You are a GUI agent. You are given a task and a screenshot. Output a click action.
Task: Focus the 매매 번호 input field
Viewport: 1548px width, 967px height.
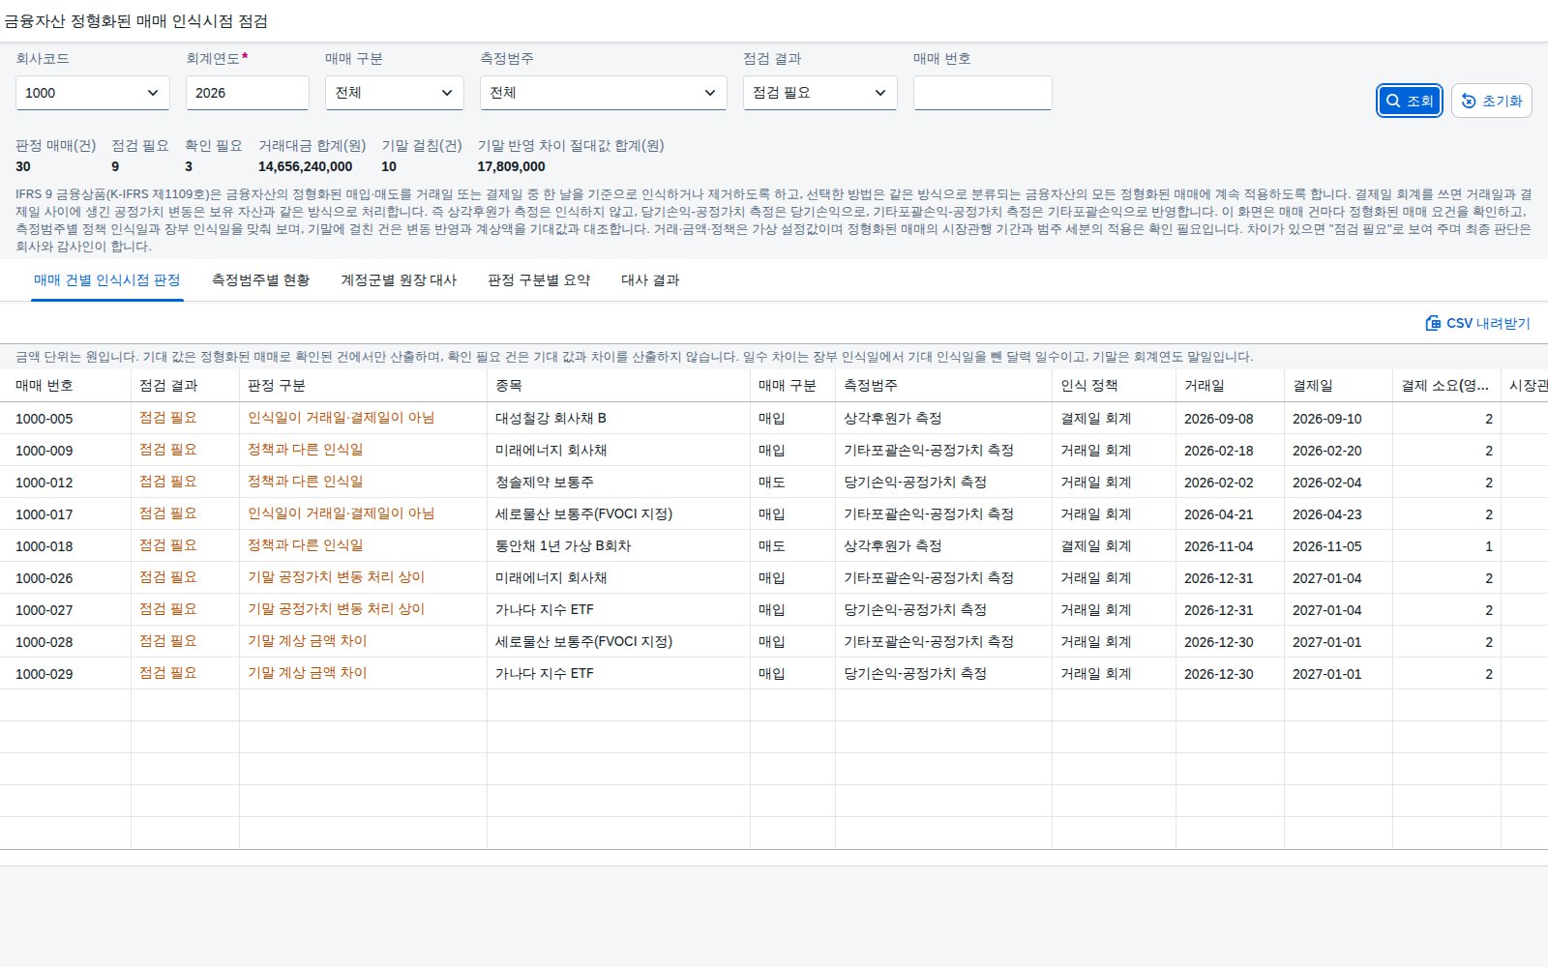[983, 93]
